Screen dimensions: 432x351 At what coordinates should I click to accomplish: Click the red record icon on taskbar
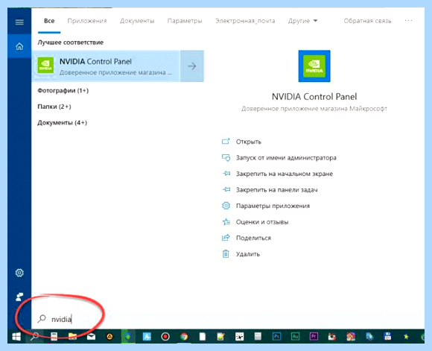coord(165,336)
